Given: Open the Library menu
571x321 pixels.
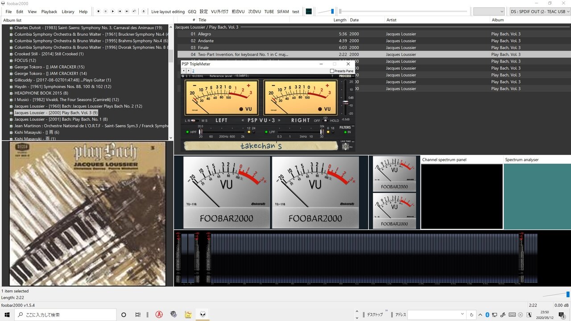Looking at the screenshot, I should tap(68, 12).
